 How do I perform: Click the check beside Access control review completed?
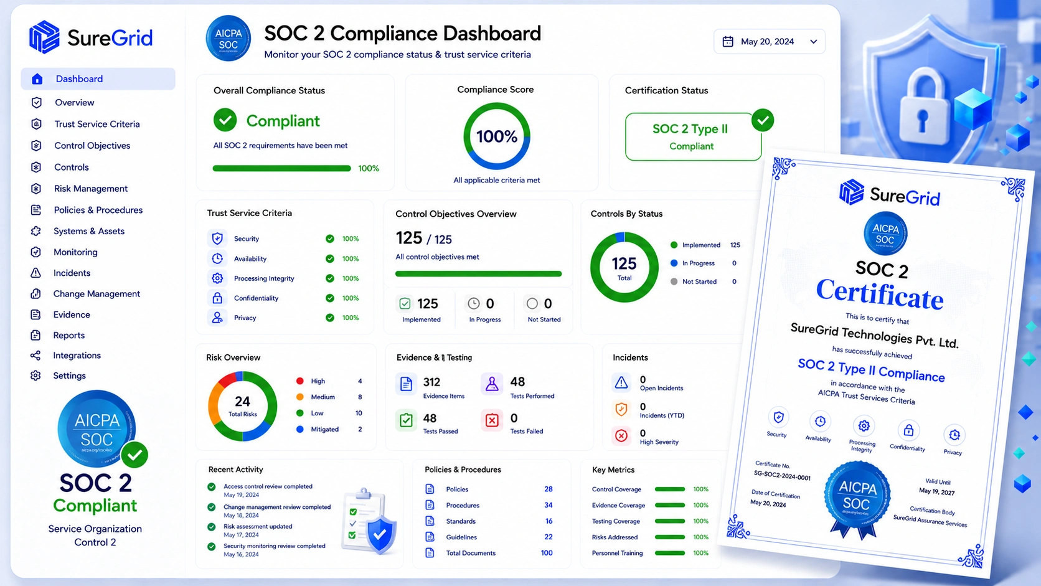(212, 487)
